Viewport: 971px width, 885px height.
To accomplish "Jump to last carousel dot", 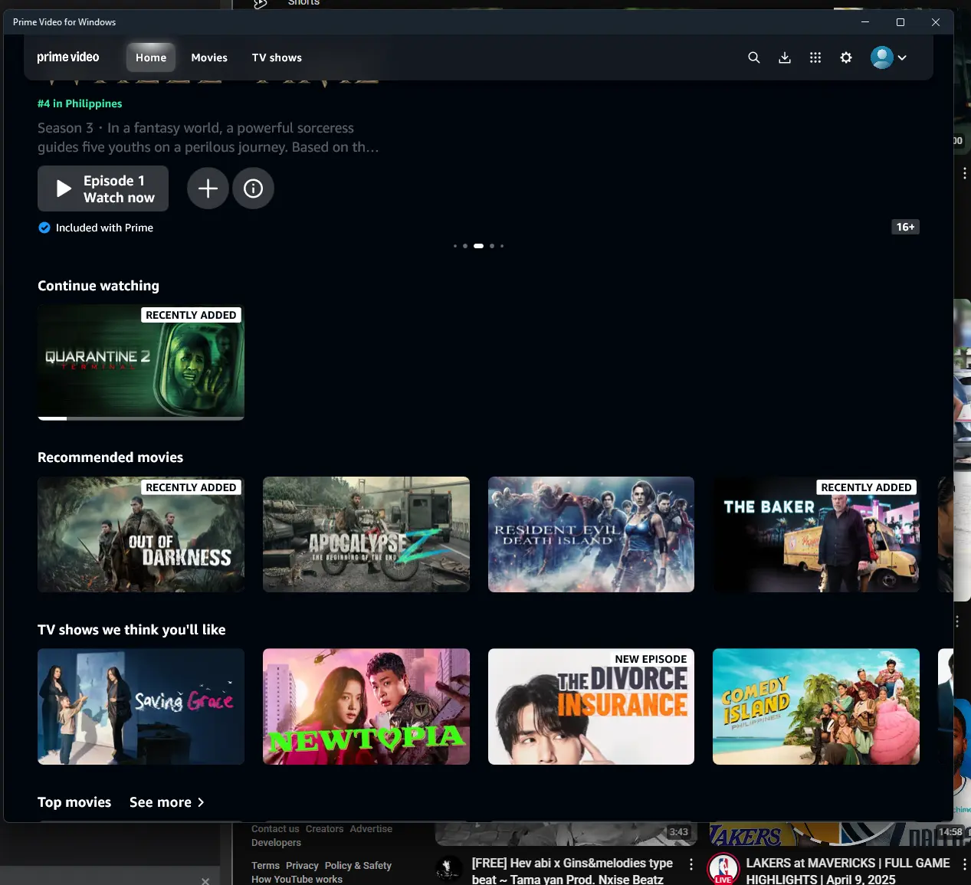I will [x=502, y=246].
